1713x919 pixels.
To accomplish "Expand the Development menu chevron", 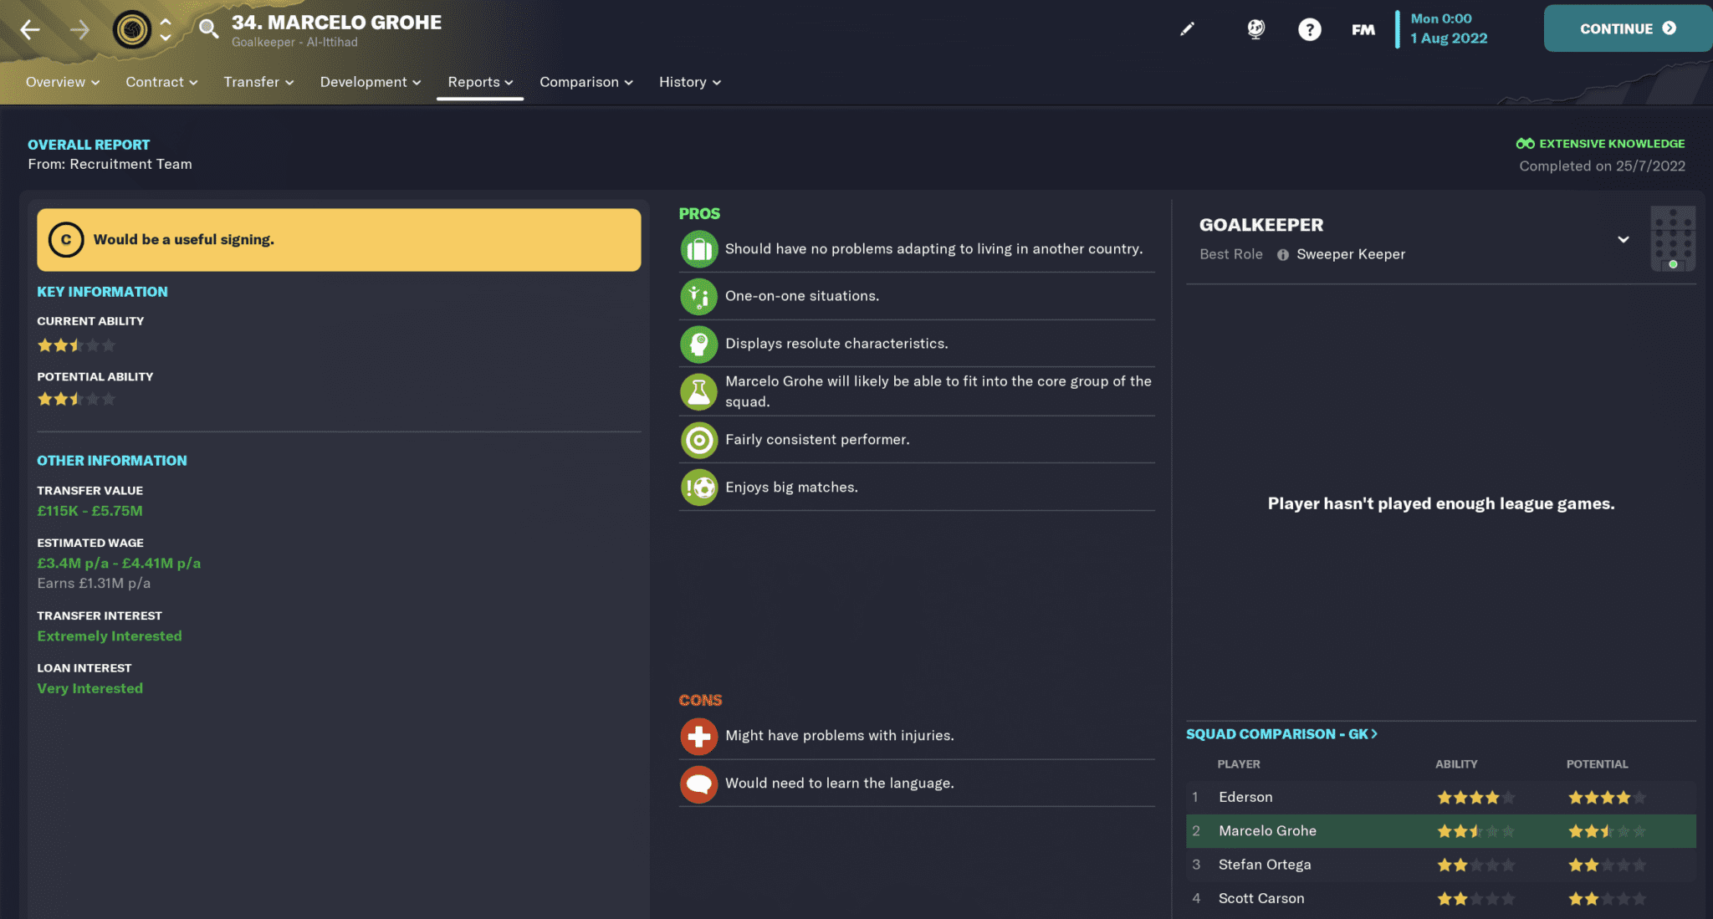I will [x=416, y=82].
